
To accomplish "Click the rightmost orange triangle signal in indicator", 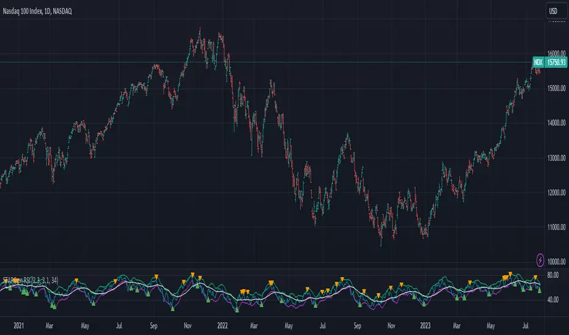I will point(535,277).
